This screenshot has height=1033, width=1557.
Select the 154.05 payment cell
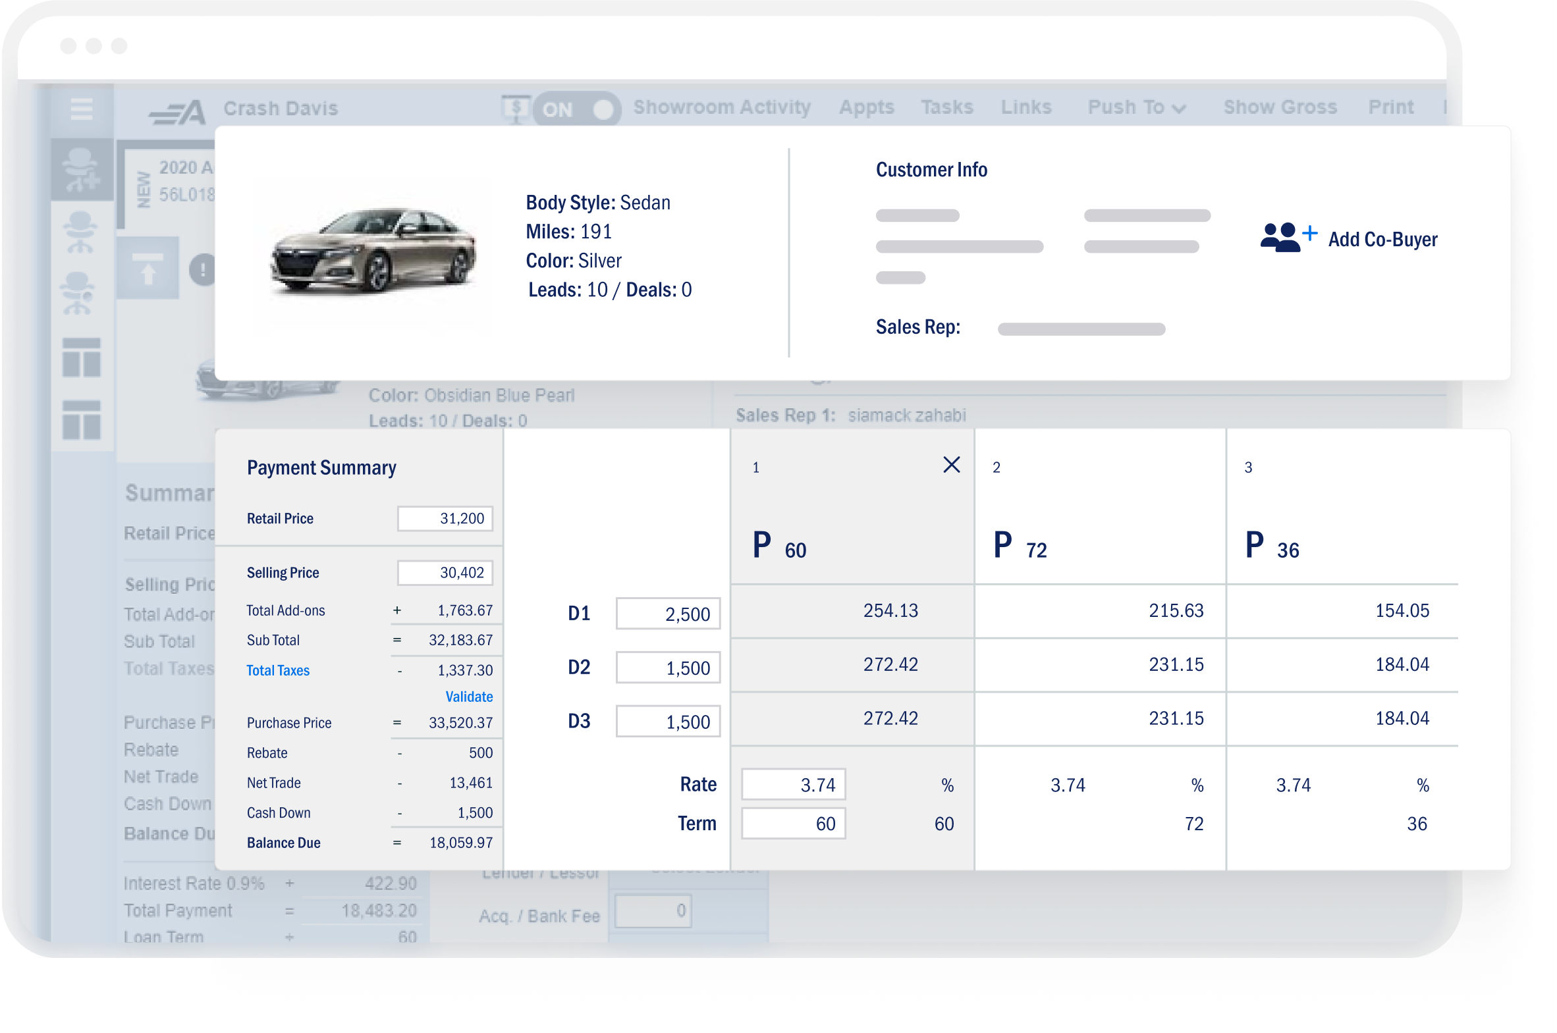[x=1342, y=611]
